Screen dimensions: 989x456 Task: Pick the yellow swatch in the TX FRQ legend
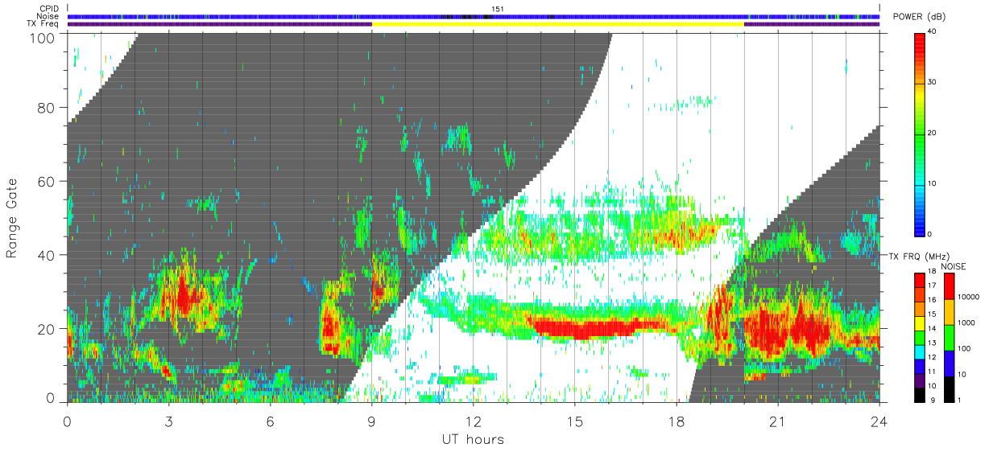(x=919, y=322)
